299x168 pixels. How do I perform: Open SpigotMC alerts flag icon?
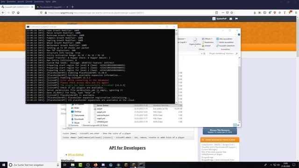click(x=236, y=19)
